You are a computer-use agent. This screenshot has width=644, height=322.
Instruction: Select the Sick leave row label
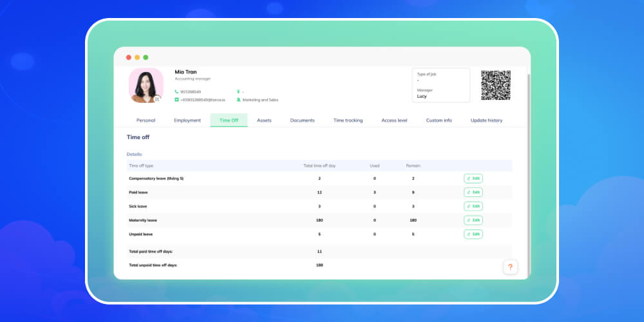[138, 206]
